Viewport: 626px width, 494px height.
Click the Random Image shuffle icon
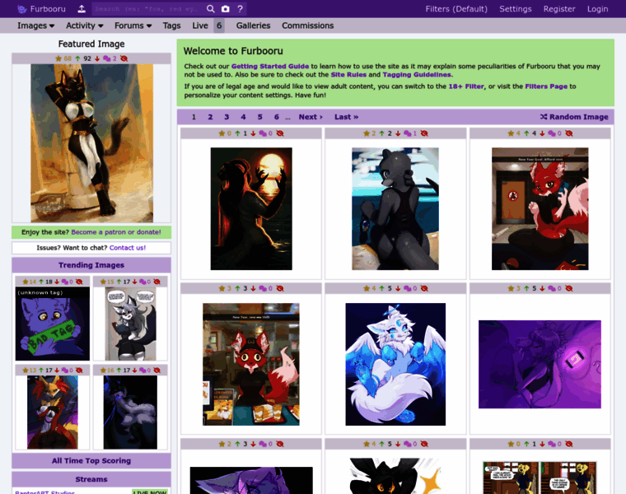544,117
